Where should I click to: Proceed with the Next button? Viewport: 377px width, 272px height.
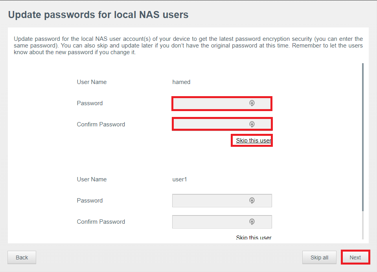(355, 257)
